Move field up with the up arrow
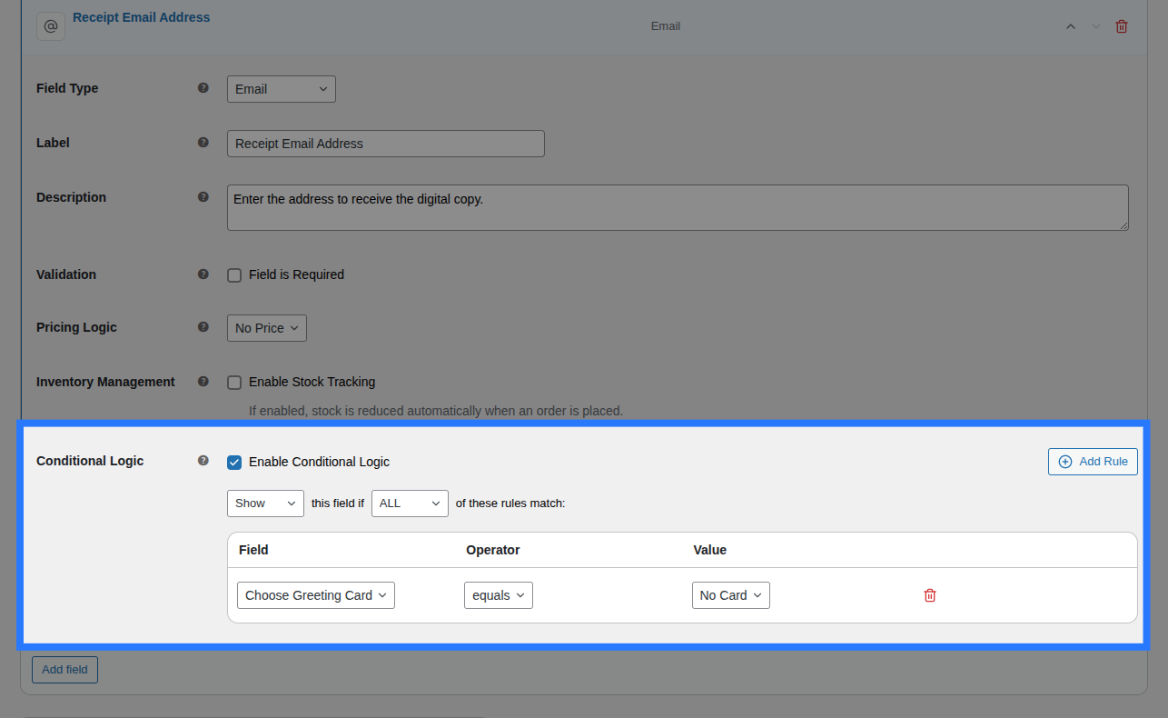The image size is (1168, 718). click(1071, 26)
